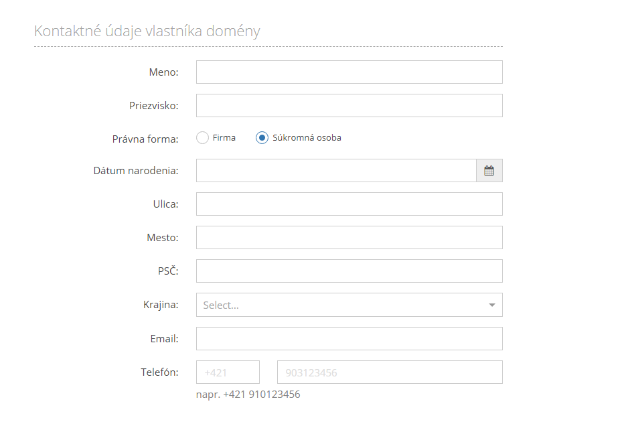
Task: Click the Dátum narodenia label
Action: (x=136, y=171)
